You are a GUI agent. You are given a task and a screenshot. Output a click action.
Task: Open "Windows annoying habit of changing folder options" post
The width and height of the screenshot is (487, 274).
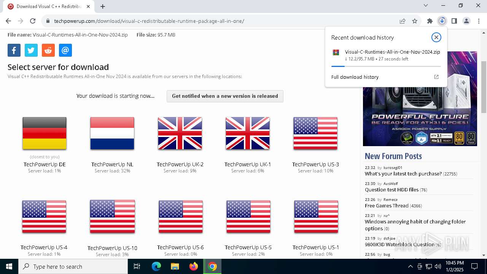[x=415, y=225]
